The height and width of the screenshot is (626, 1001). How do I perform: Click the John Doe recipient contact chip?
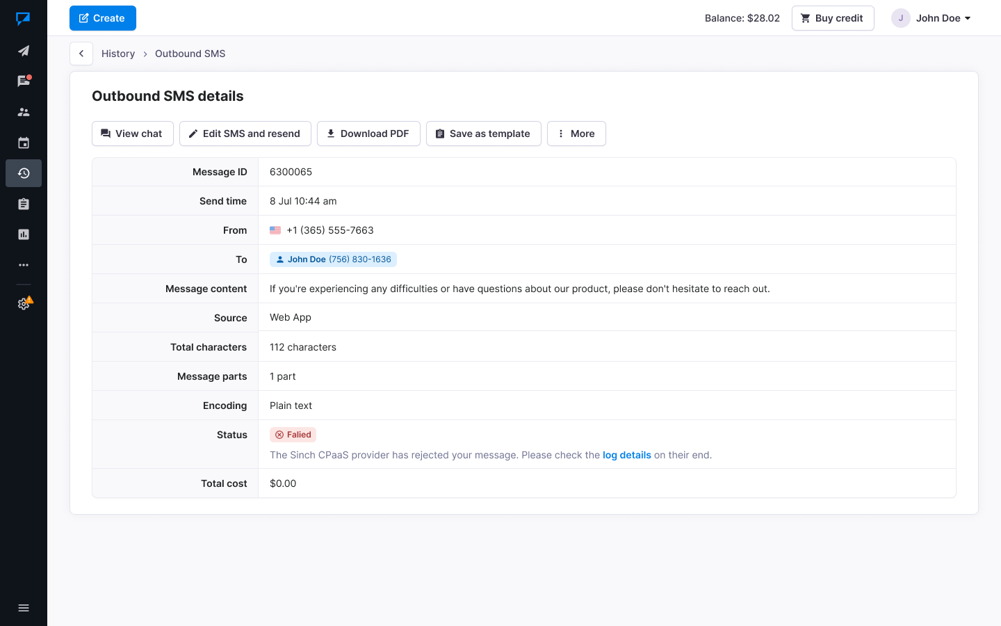(x=333, y=259)
